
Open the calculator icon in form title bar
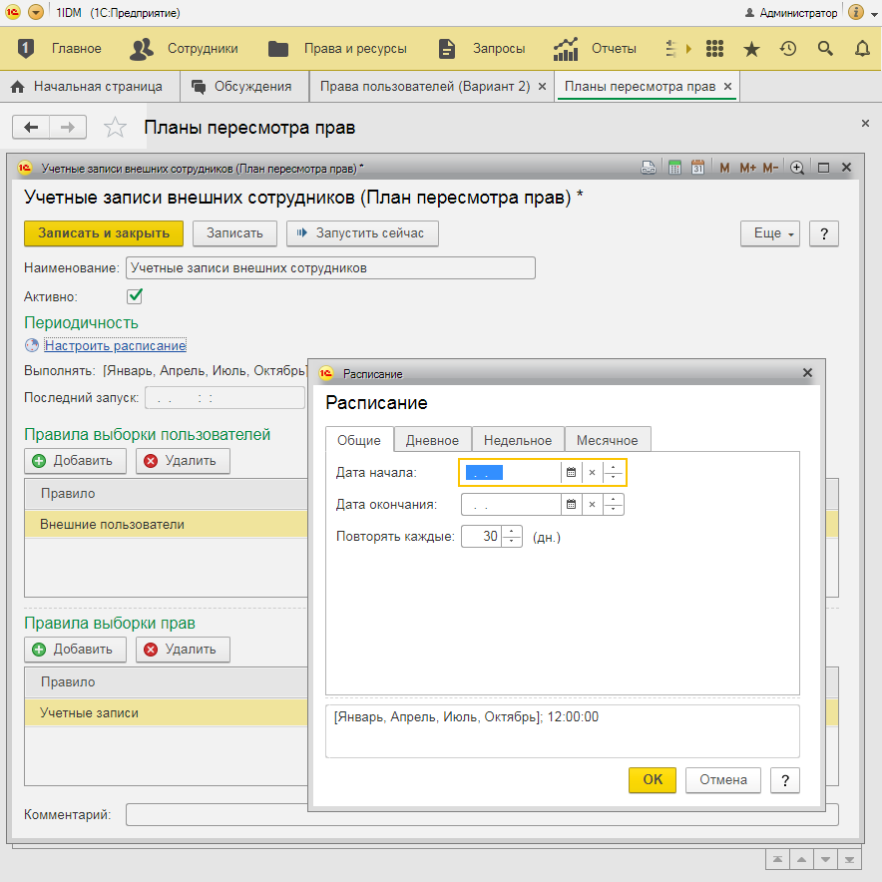[674, 168]
